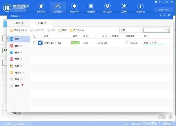Close the Download Center dialog

[x=169, y=15]
